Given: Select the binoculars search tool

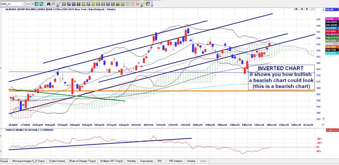Looking at the screenshot, I should (49, 4).
